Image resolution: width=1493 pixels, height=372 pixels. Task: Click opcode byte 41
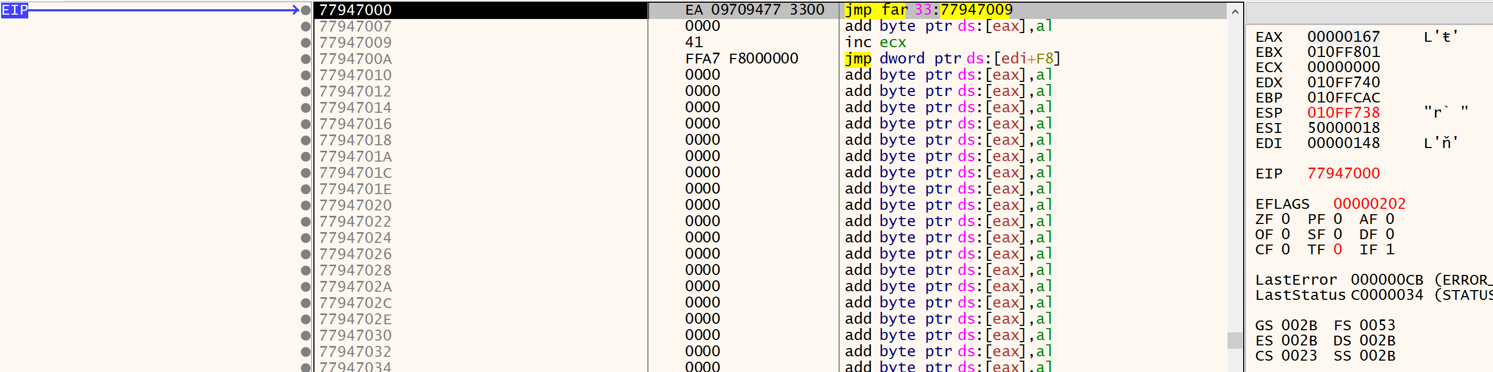tap(694, 42)
